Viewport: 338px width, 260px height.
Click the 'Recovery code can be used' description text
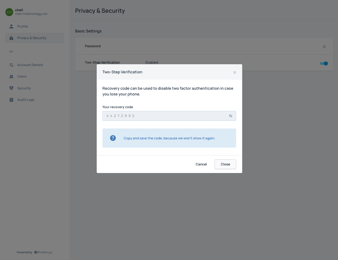[x=168, y=91]
